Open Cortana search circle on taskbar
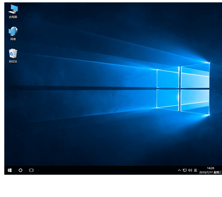This screenshot has width=222, height=197. click(x=20, y=170)
